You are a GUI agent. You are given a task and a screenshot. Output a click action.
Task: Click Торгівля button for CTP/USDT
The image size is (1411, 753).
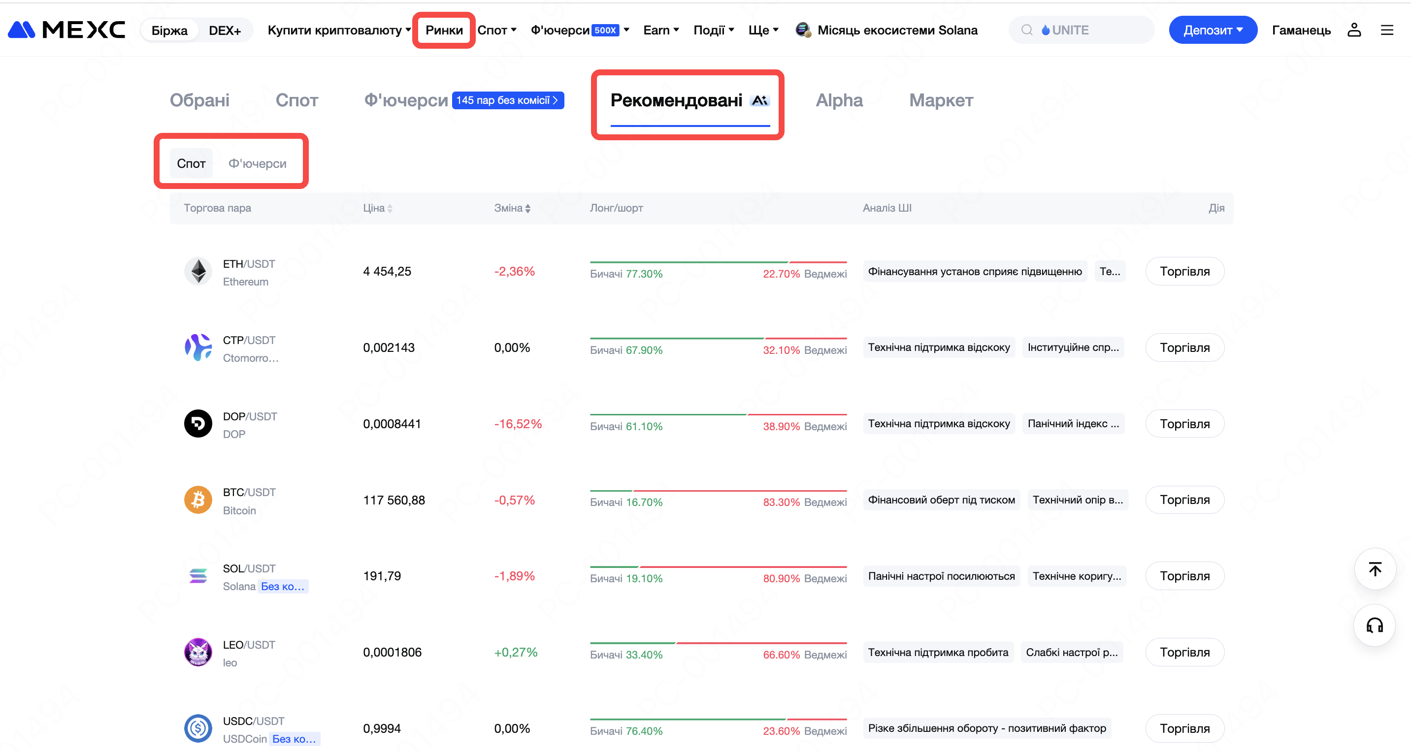pyautogui.click(x=1184, y=347)
